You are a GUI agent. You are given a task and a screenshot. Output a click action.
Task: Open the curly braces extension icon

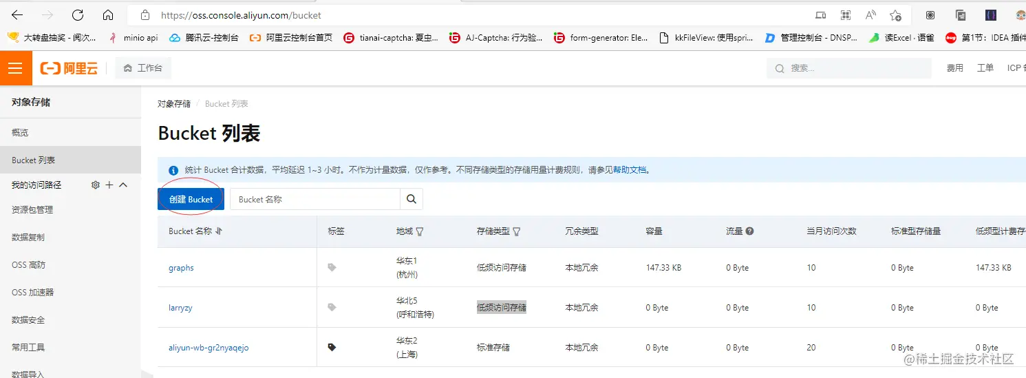point(991,15)
